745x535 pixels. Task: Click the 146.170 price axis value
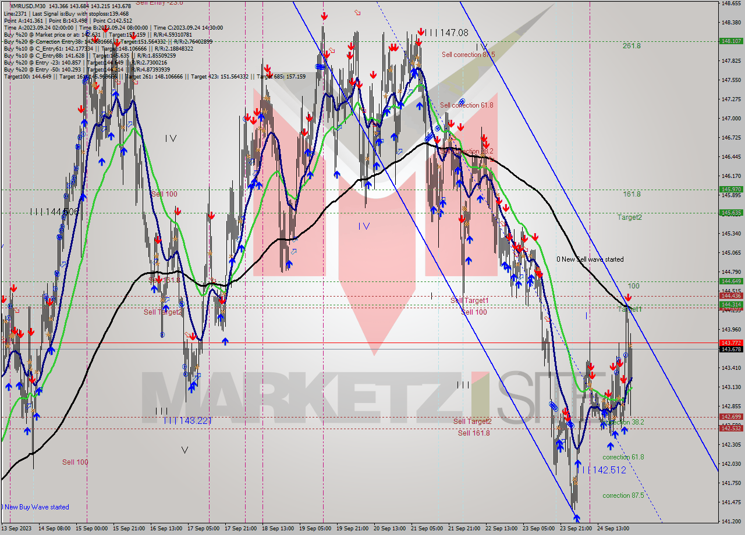(731, 176)
